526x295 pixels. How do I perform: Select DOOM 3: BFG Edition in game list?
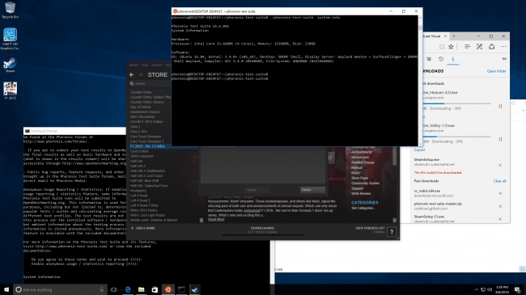146,122
